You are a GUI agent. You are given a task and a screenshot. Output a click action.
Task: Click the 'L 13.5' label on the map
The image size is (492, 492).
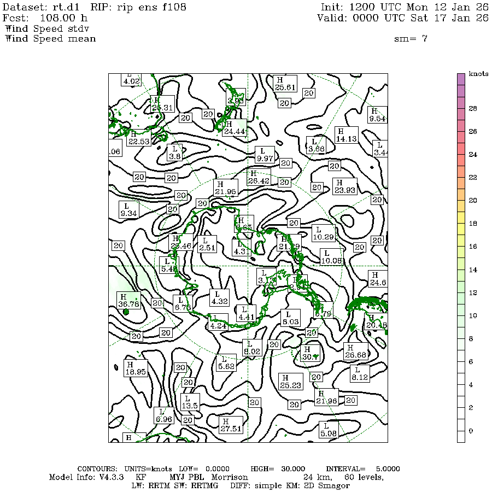pyautogui.click(x=190, y=402)
